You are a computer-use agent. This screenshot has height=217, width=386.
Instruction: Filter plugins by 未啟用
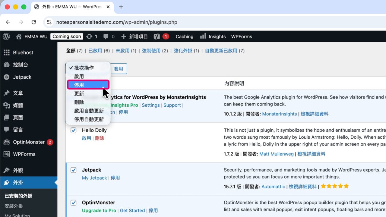click(x=122, y=51)
